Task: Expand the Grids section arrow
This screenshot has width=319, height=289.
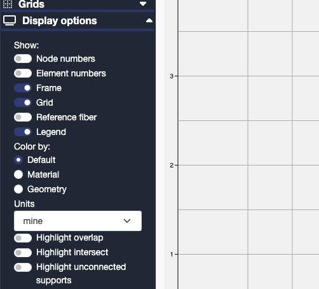Action: point(143,4)
